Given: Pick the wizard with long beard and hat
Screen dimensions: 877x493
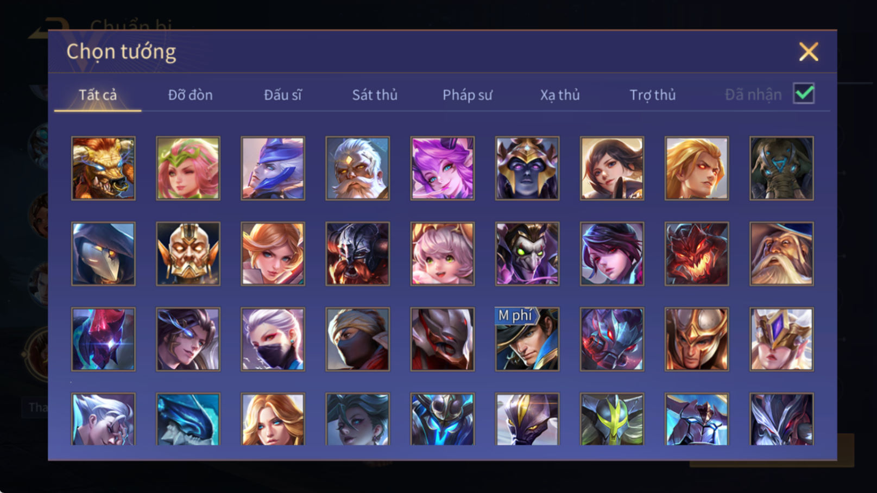Looking at the screenshot, I should pyautogui.click(x=781, y=254).
